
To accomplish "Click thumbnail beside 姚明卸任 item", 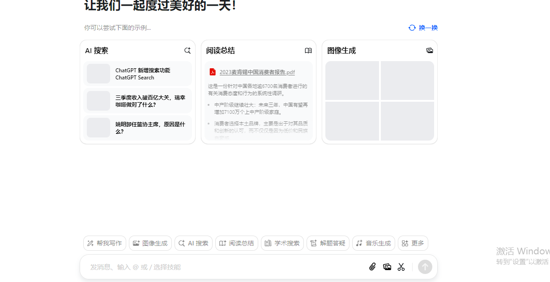I will tap(98, 128).
